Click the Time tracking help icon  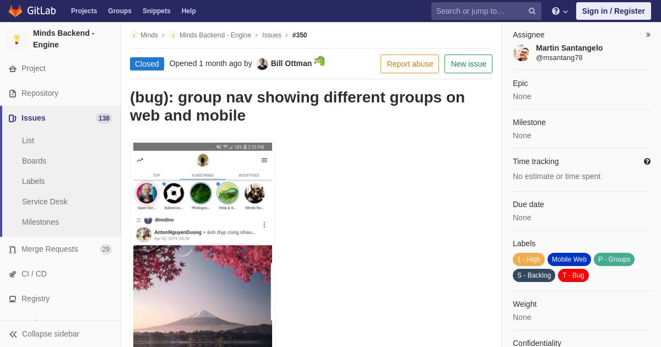[647, 161]
